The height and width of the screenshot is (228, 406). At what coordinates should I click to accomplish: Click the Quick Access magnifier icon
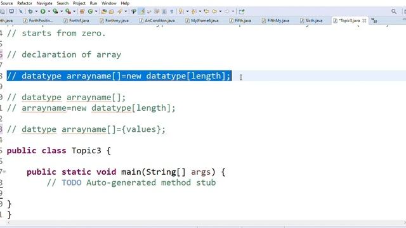tap(394, 11)
